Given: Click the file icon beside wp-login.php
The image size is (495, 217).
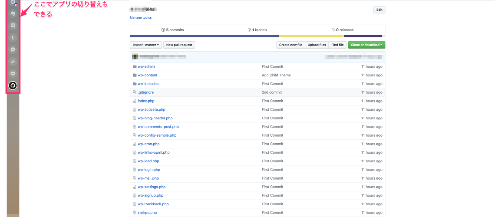Looking at the screenshot, I should (x=135, y=170).
